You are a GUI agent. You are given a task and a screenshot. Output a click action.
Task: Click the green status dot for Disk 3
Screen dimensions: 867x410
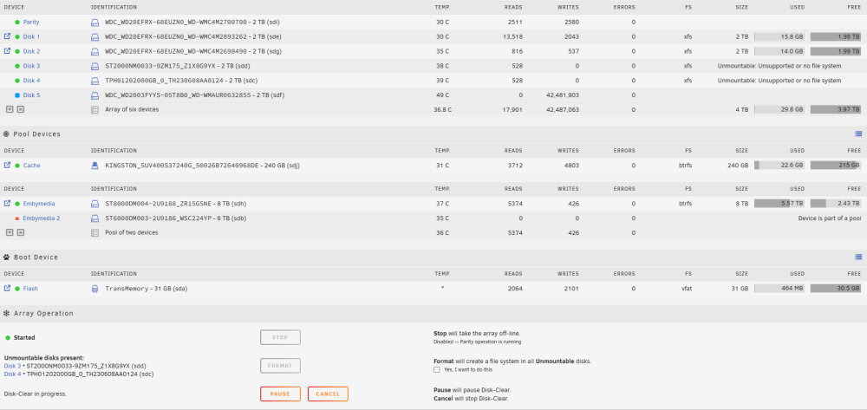click(x=17, y=66)
